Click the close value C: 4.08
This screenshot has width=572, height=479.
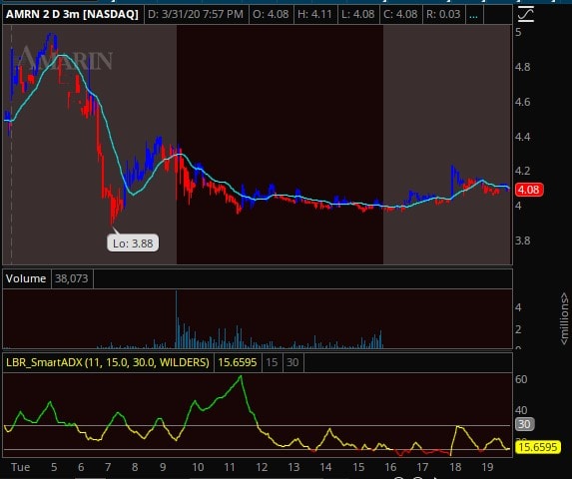(x=400, y=14)
